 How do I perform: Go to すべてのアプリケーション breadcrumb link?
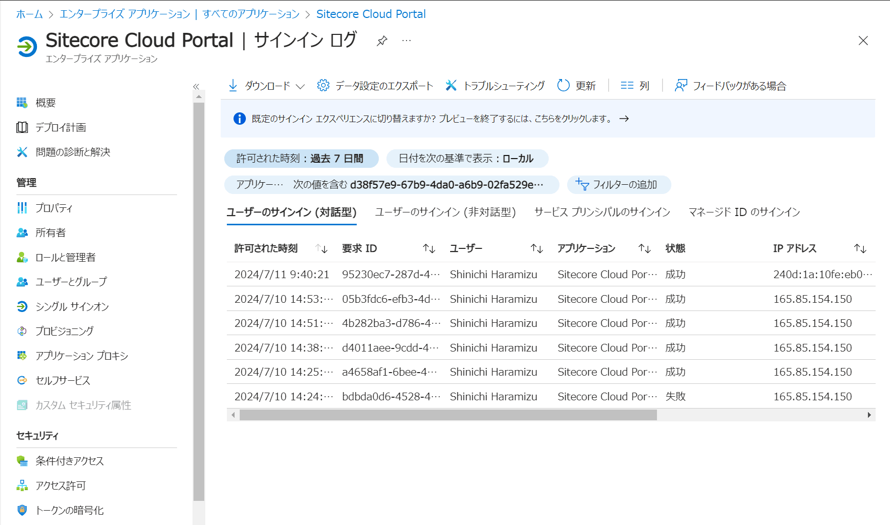(250, 14)
